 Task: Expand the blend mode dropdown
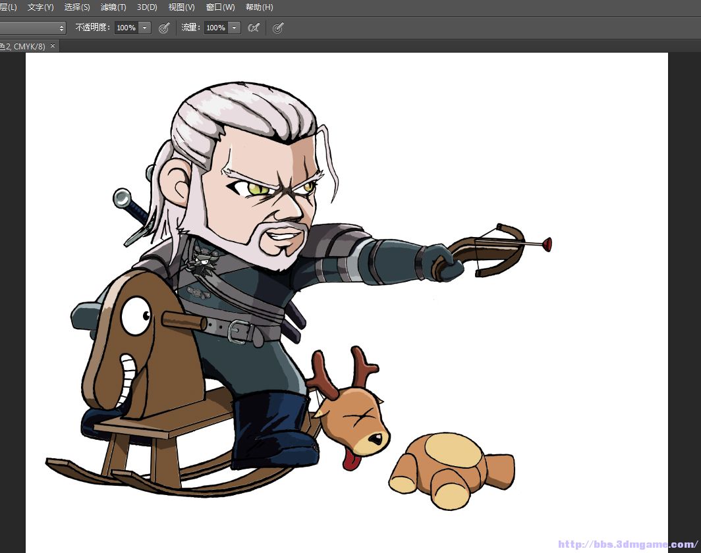pyautogui.click(x=33, y=28)
